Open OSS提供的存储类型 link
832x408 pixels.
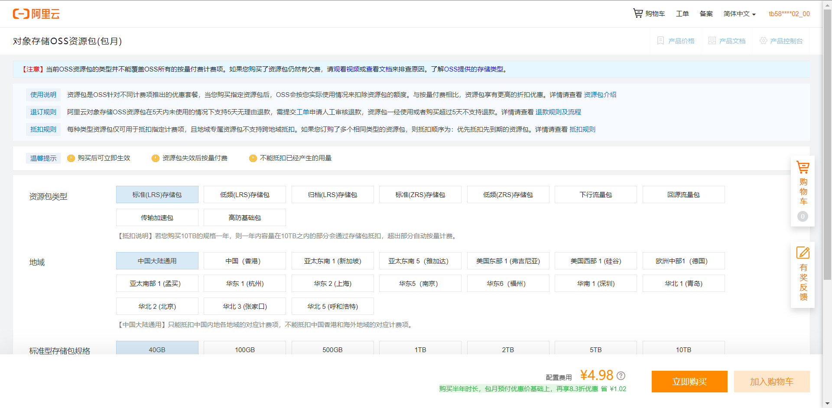click(x=474, y=69)
